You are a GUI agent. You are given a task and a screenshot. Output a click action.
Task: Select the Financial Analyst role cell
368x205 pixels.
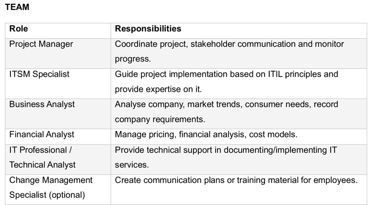click(x=42, y=134)
